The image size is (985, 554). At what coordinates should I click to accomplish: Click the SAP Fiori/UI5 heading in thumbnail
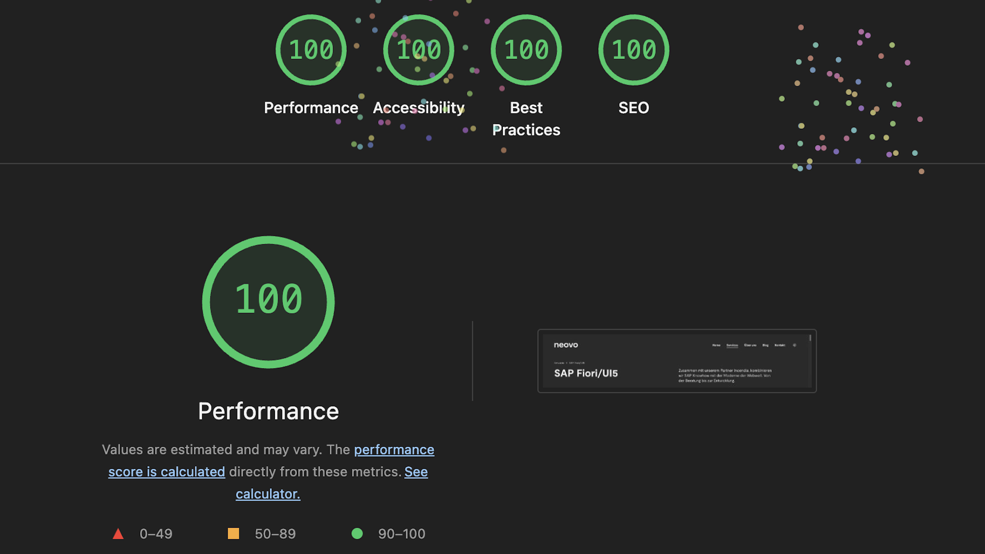click(x=586, y=373)
